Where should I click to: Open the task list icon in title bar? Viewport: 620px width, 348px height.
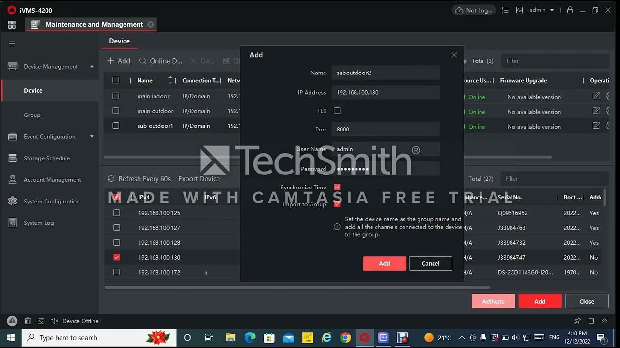click(x=505, y=10)
